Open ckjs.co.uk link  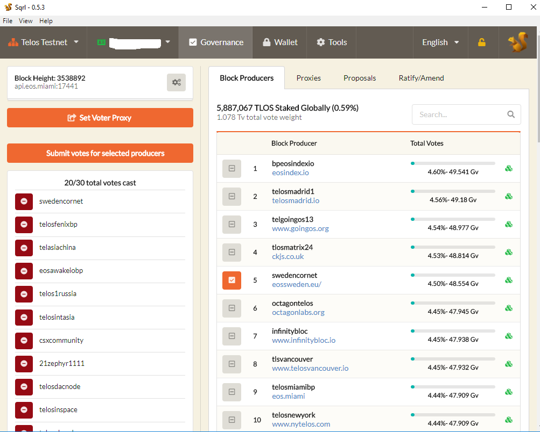click(x=288, y=257)
